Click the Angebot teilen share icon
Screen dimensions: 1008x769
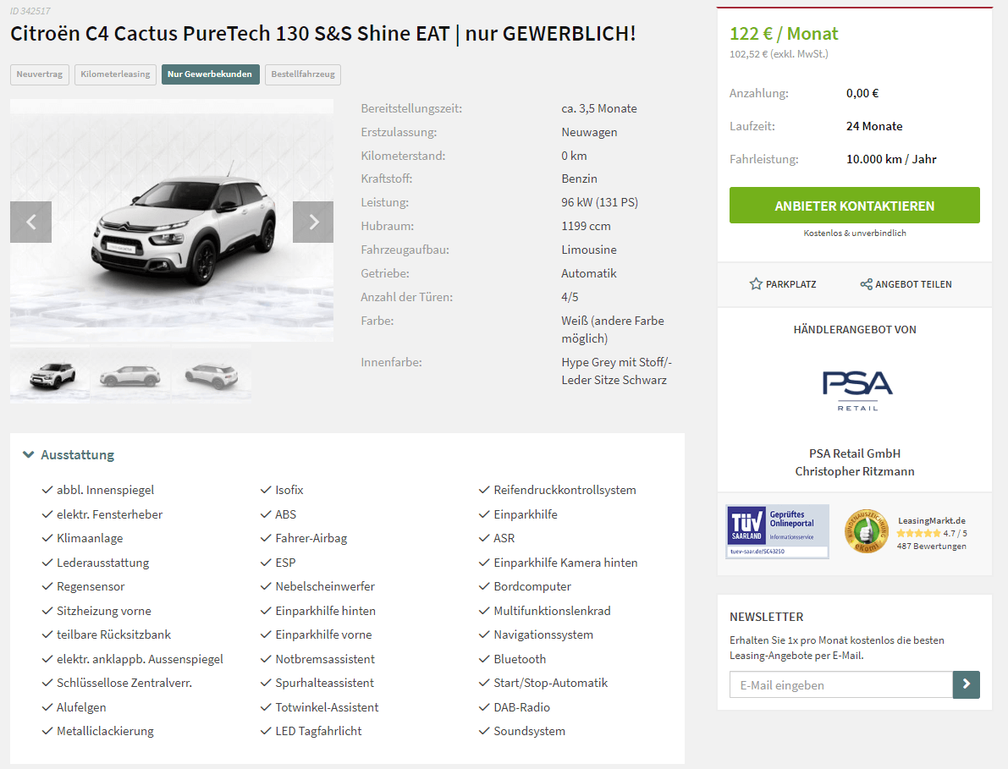pos(866,284)
